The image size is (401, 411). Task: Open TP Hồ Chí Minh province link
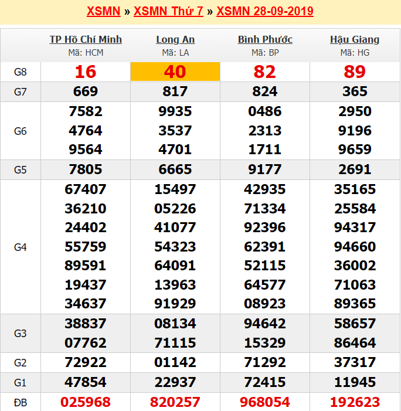86,39
